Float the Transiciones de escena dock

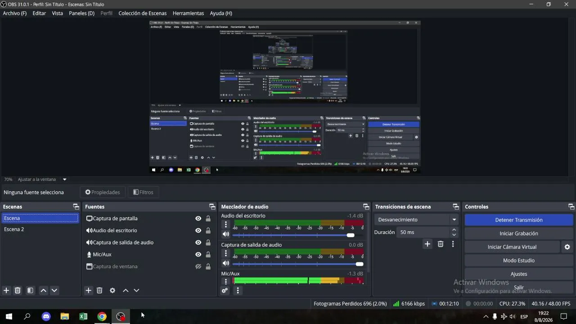456,207
